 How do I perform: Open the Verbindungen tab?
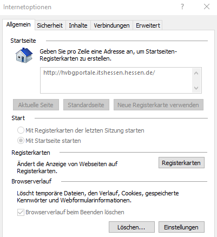111,25
